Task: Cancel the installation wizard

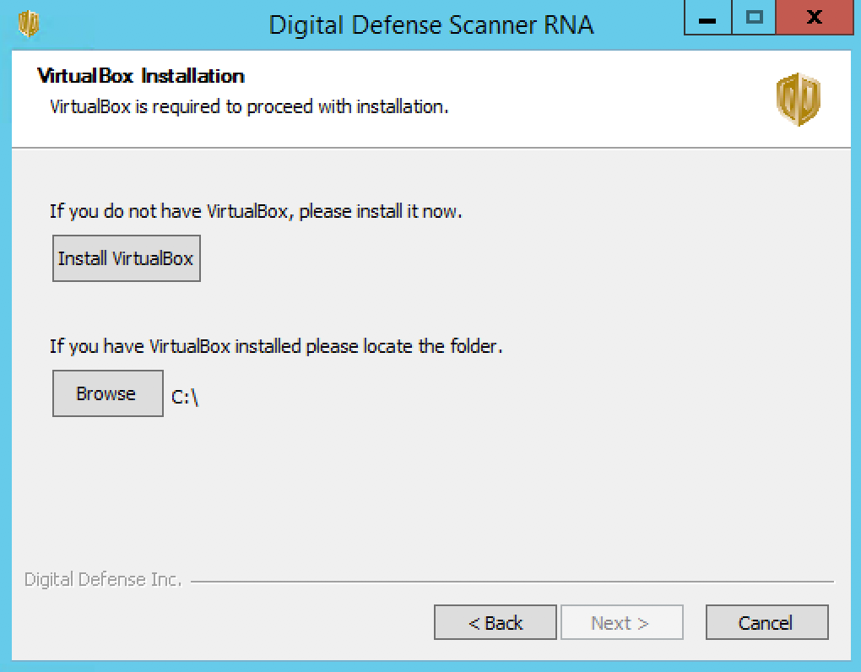Action: point(766,622)
